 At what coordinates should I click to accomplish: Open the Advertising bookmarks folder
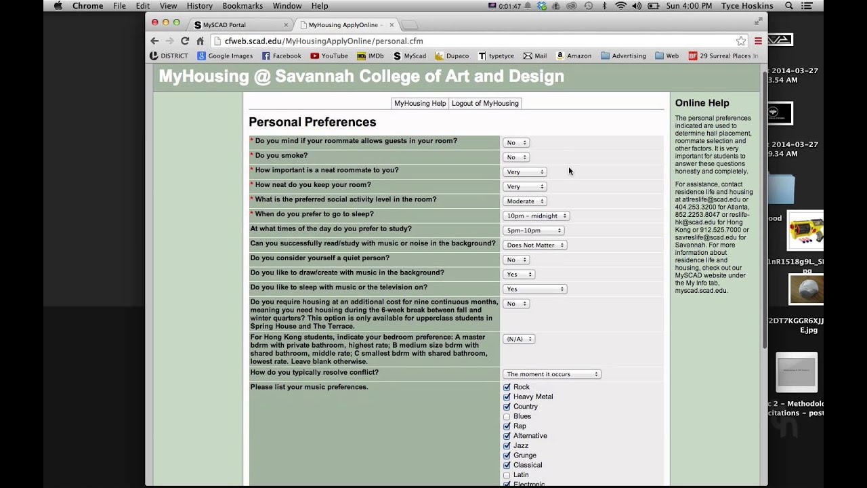tap(623, 56)
